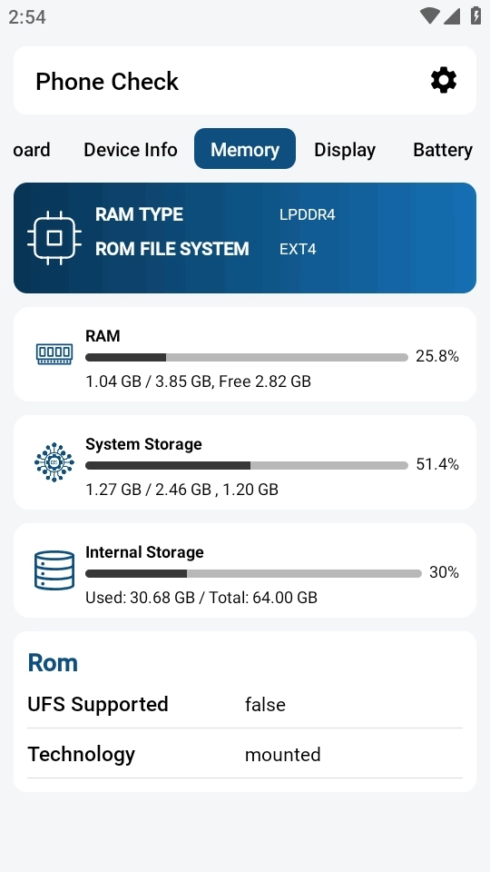490x872 pixels.
Task: Tap the System Storage circuit icon
Action: [54, 462]
